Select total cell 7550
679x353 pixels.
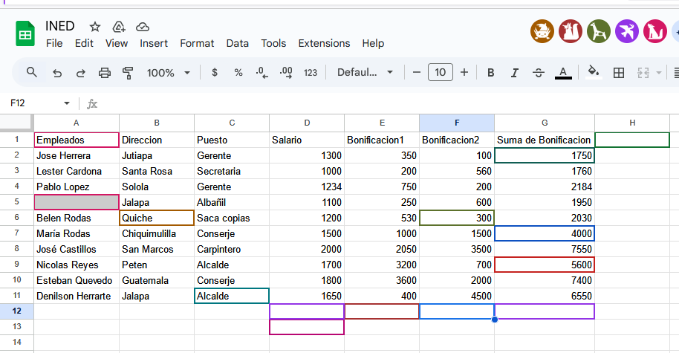click(x=545, y=249)
